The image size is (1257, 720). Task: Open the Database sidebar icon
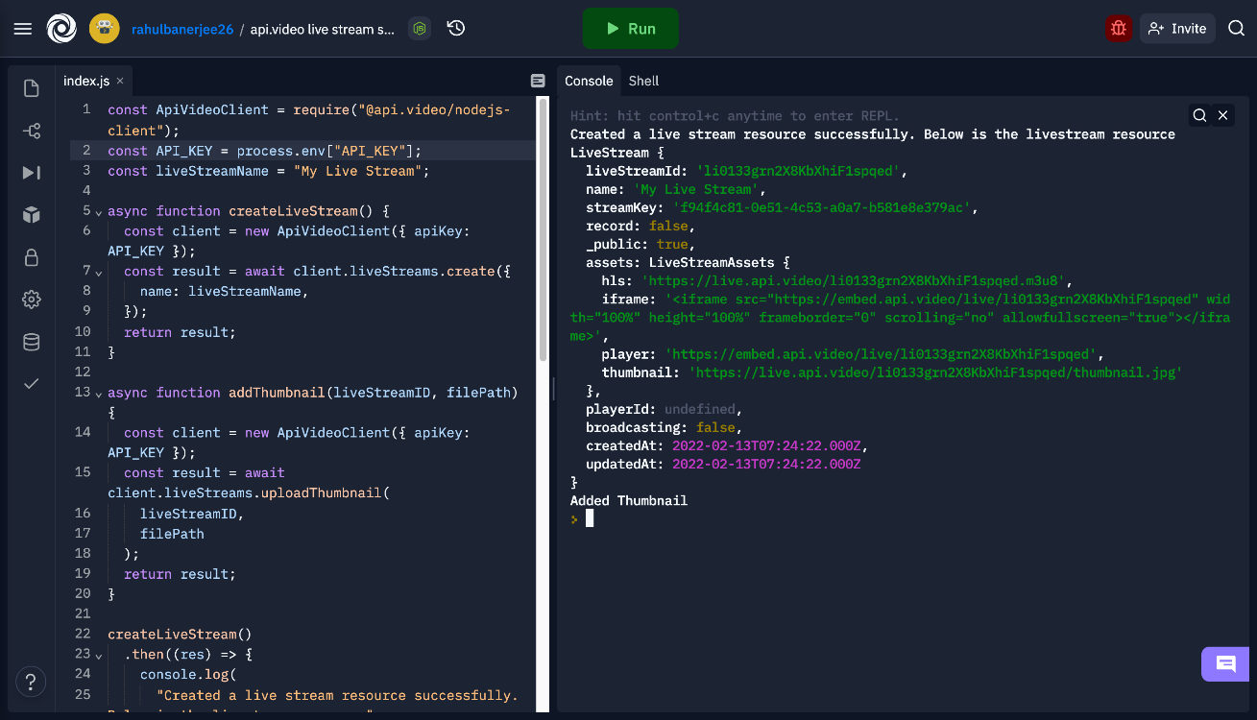coord(32,342)
